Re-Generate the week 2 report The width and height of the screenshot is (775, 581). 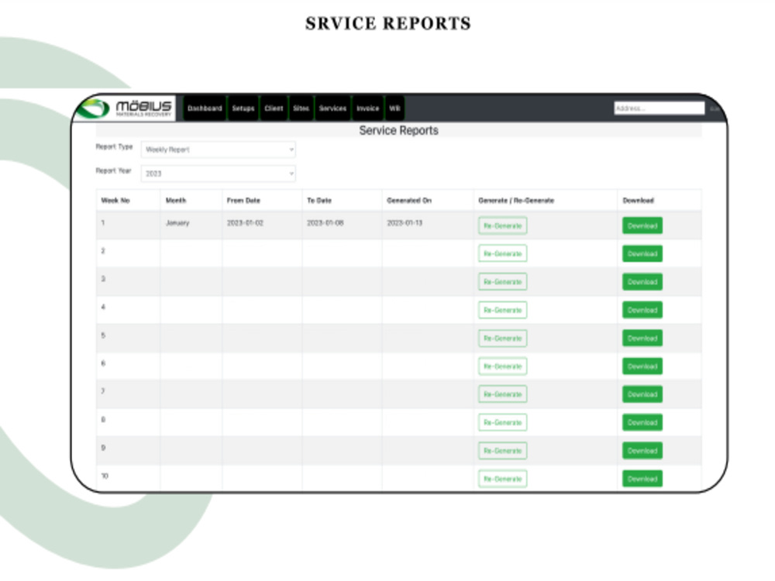point(503,253)
